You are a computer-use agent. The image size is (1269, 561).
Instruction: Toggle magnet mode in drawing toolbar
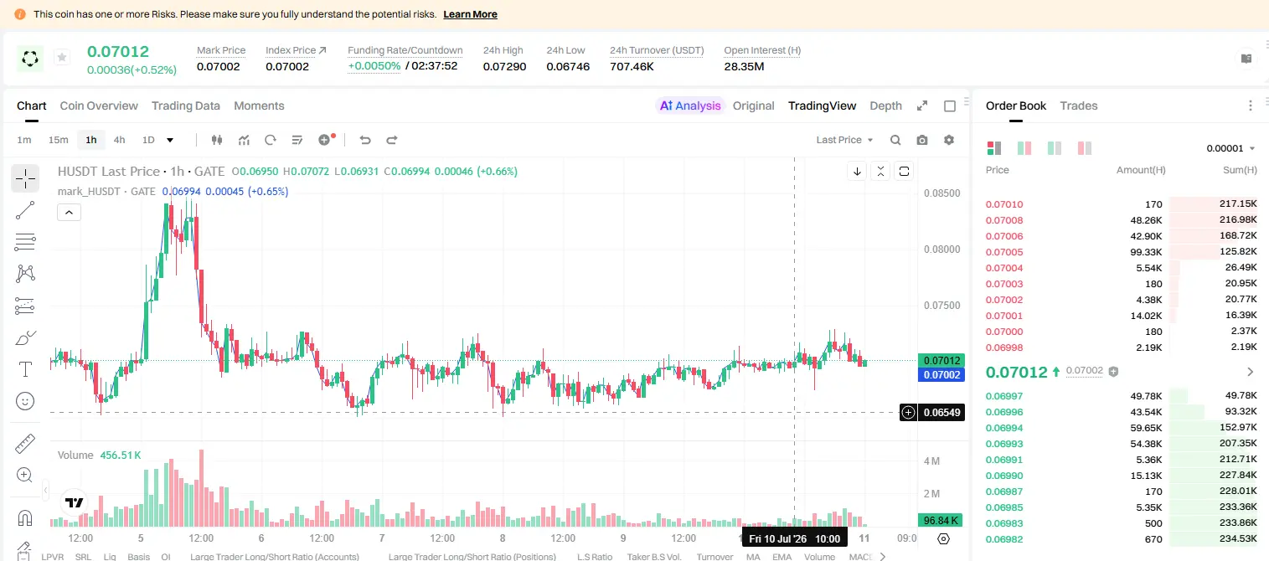[x=25, y=517]
